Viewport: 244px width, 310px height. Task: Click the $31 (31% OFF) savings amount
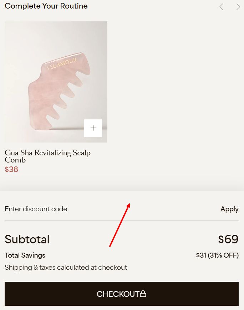pos(217,255)
